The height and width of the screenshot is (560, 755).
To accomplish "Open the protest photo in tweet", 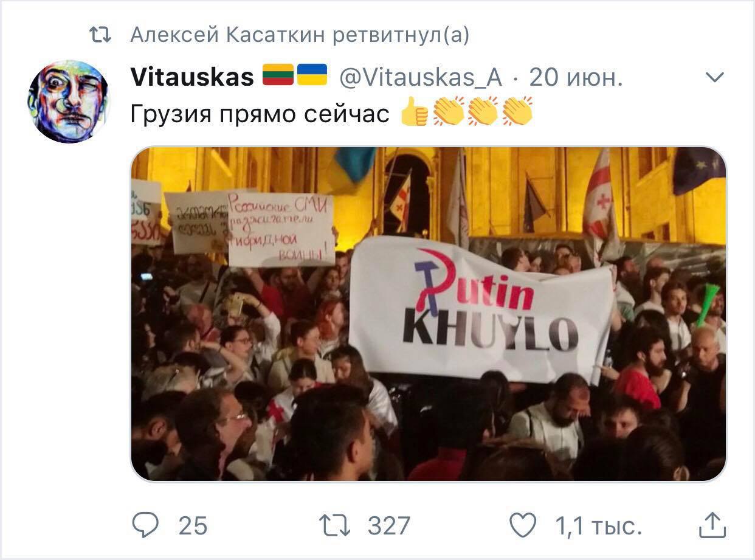I will [x=429, y=314].
